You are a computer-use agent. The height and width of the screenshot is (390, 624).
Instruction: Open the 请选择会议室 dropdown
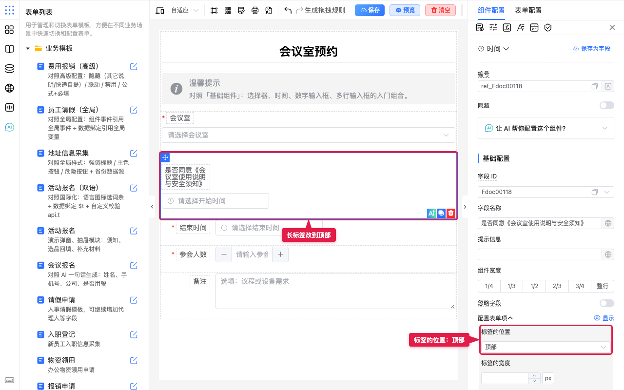(x=309, y=135)
